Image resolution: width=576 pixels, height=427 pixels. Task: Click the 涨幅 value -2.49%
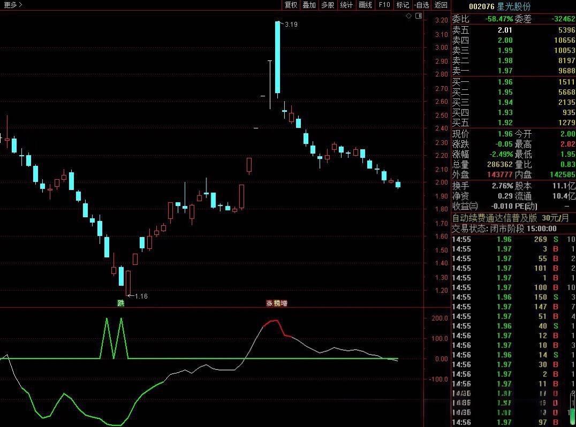point(501,154)
